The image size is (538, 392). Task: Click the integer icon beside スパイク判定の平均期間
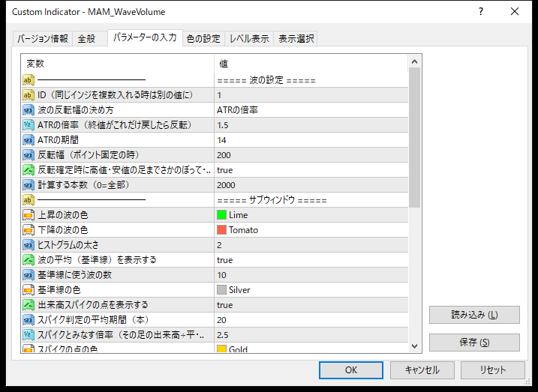[x=29, y=320]
